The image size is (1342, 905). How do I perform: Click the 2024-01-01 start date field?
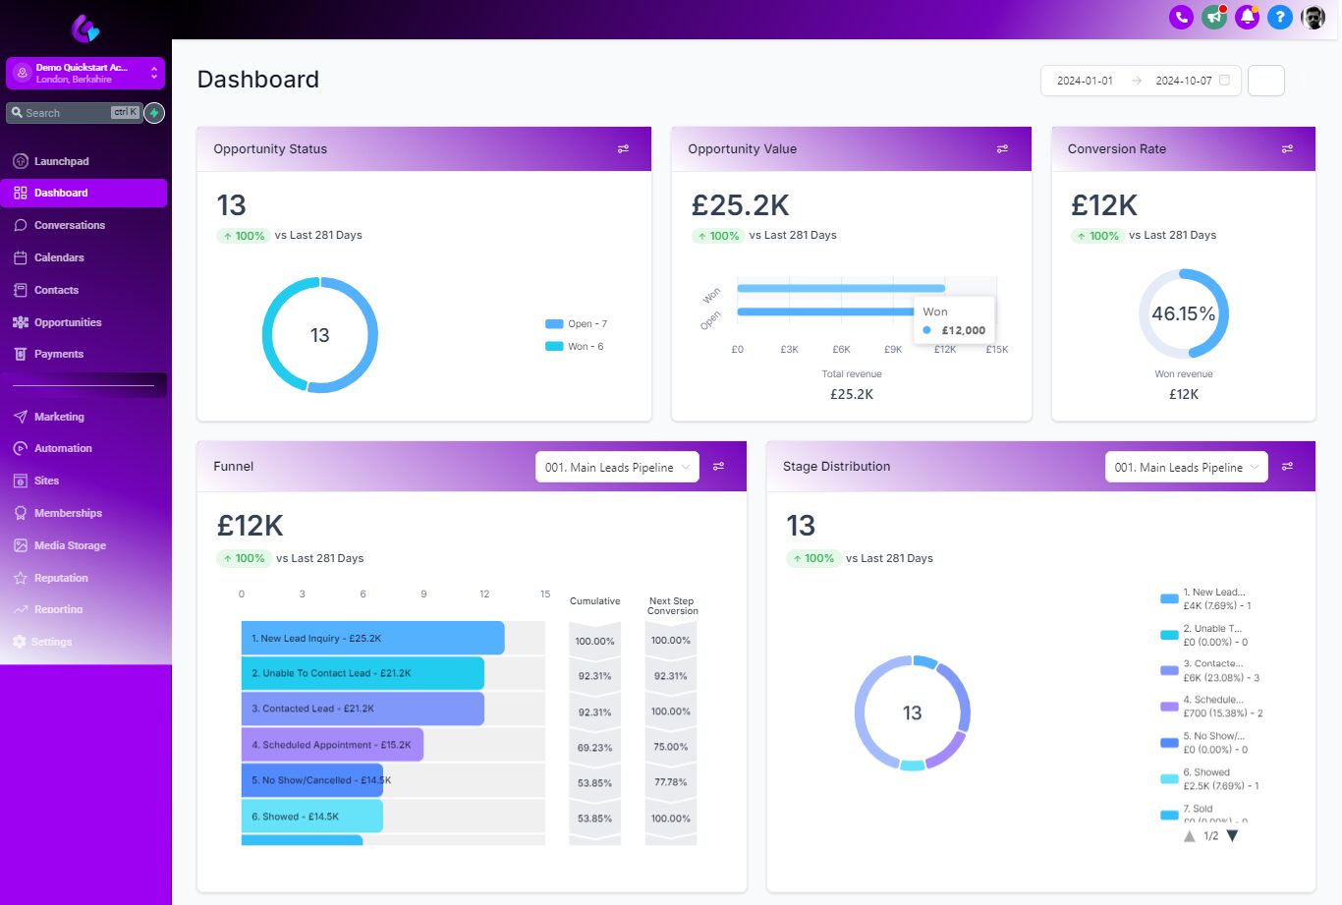click(x=1085, y=81)
